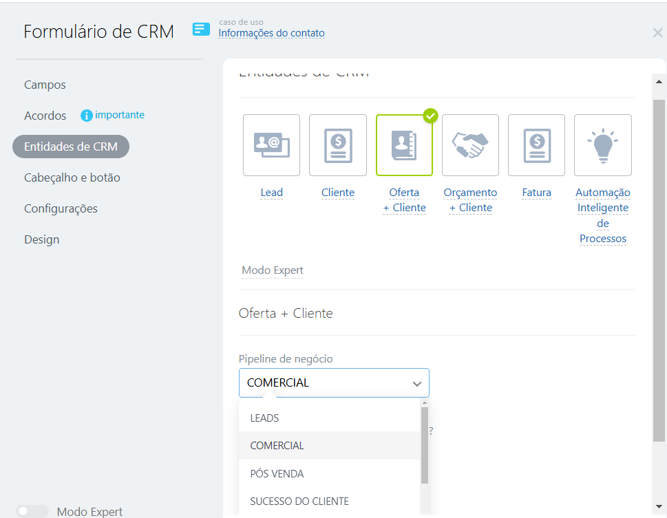Open the Campos section
This screenshot has width=667, height=518.
click(45, 85)
